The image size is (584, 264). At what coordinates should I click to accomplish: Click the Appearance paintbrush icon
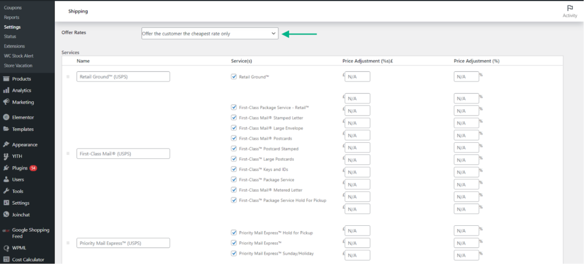[x=6, y=145]
